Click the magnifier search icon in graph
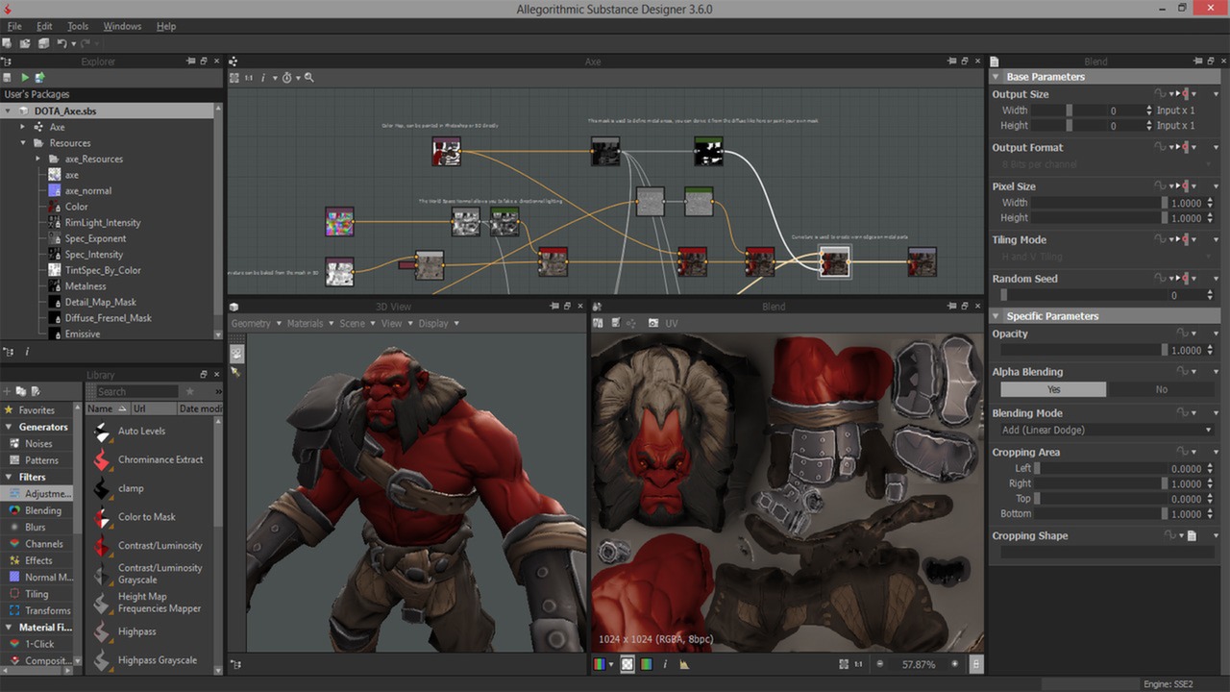This screenshot has height=692, width=1230. pyautogui.click(x=309, y=77)
